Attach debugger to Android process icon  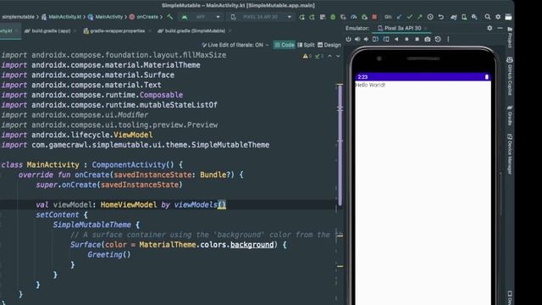coord(364,17)
